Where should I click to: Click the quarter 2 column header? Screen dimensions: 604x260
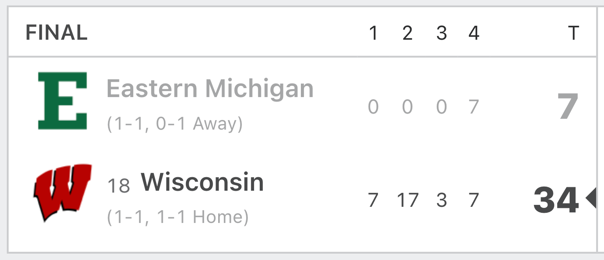(407, 33)
